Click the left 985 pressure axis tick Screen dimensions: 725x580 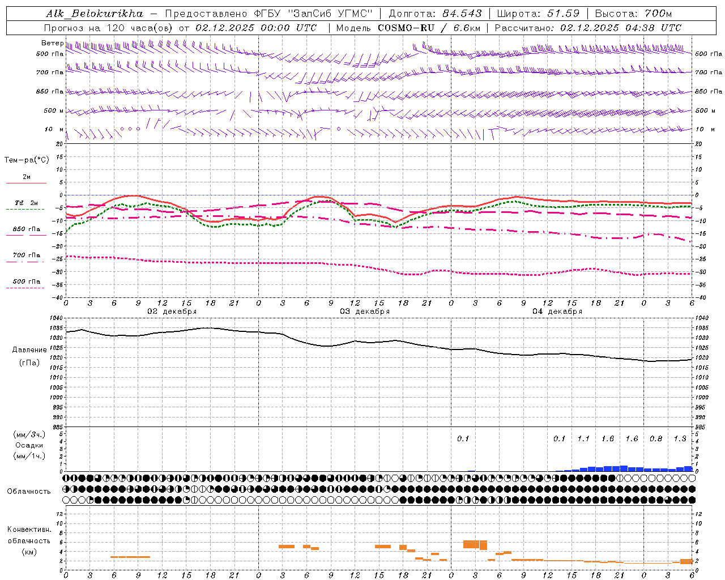58,427
